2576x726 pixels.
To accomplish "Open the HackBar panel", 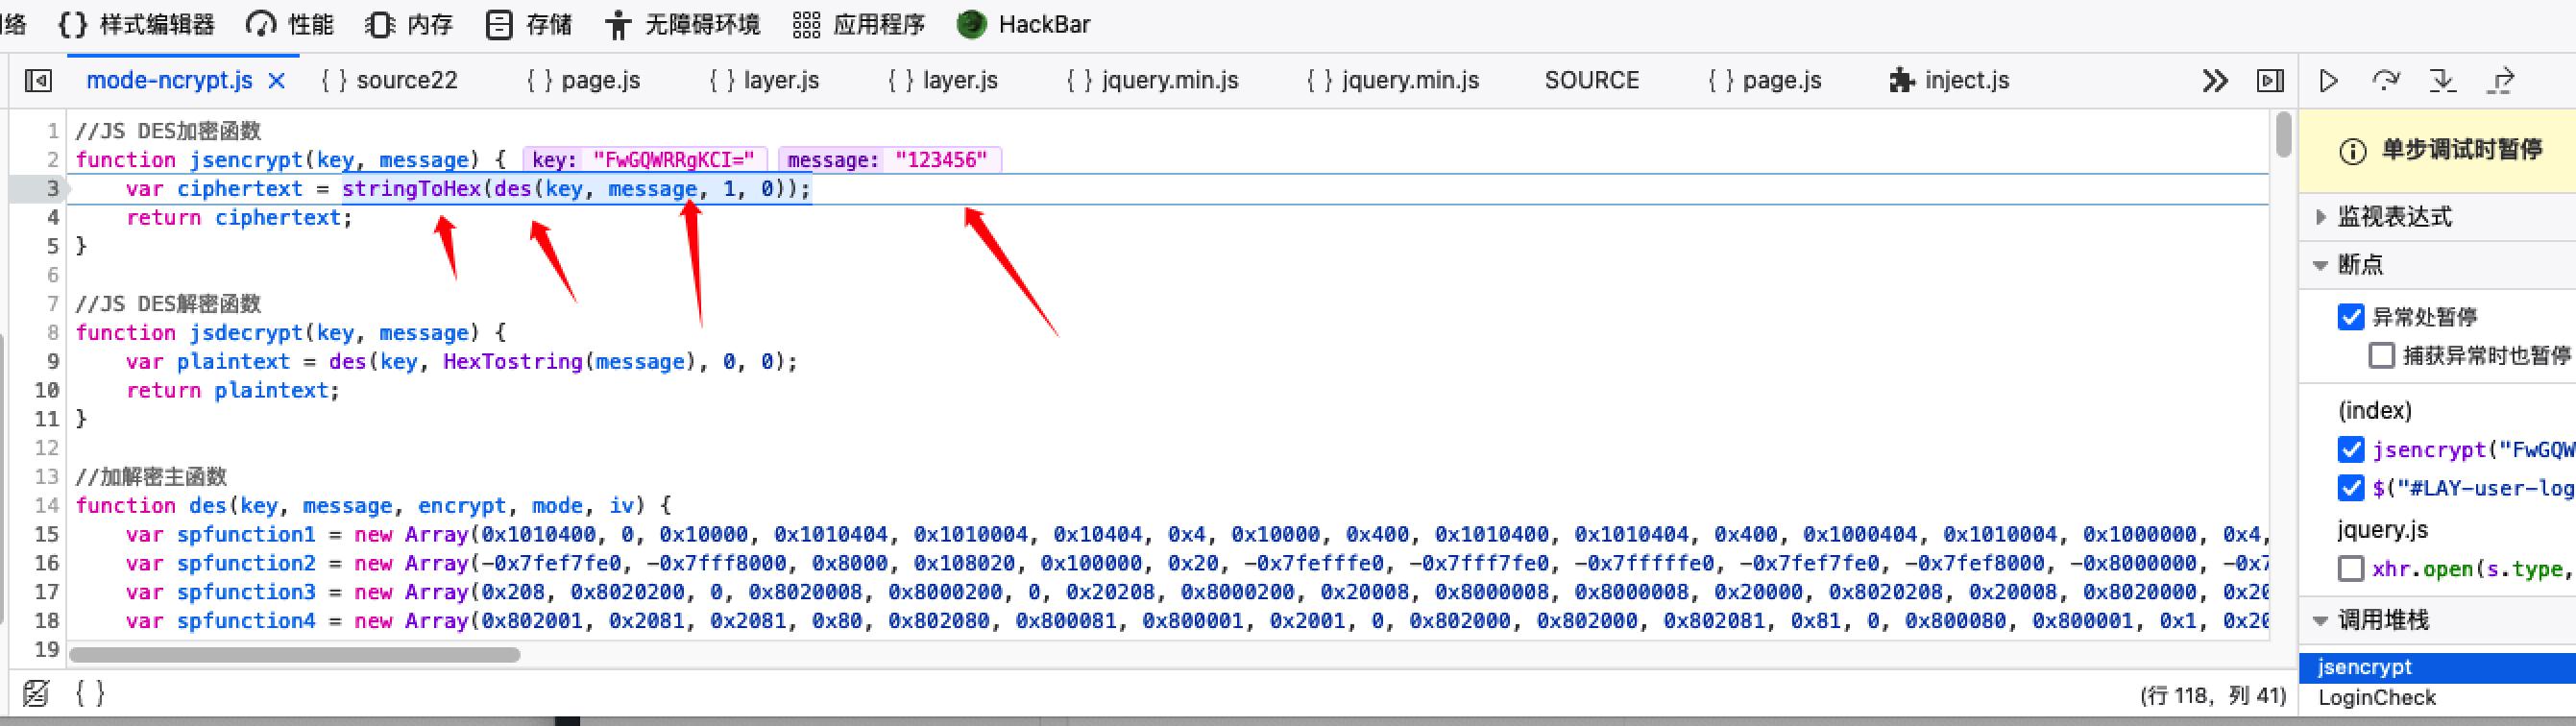I will 1024,24.
